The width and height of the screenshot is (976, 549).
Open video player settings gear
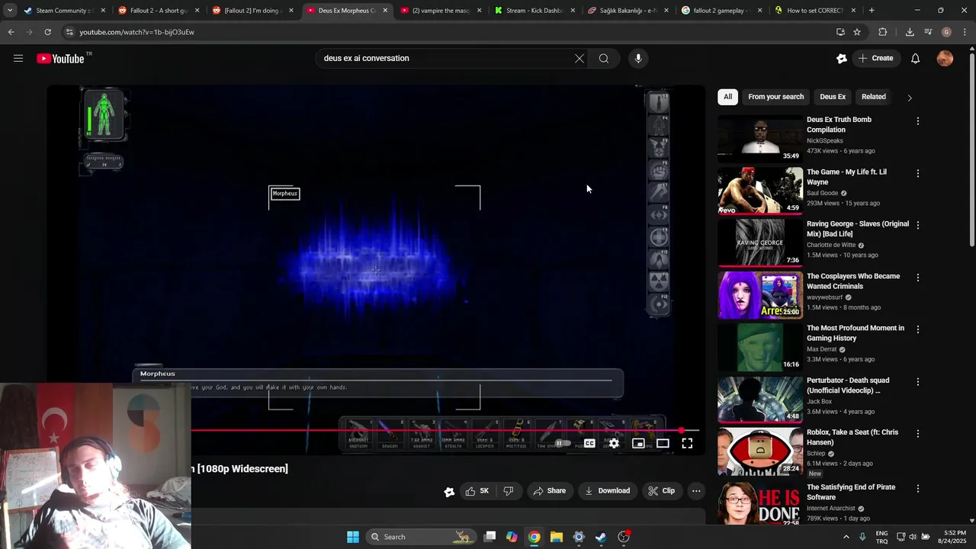(x=614, y=443)
